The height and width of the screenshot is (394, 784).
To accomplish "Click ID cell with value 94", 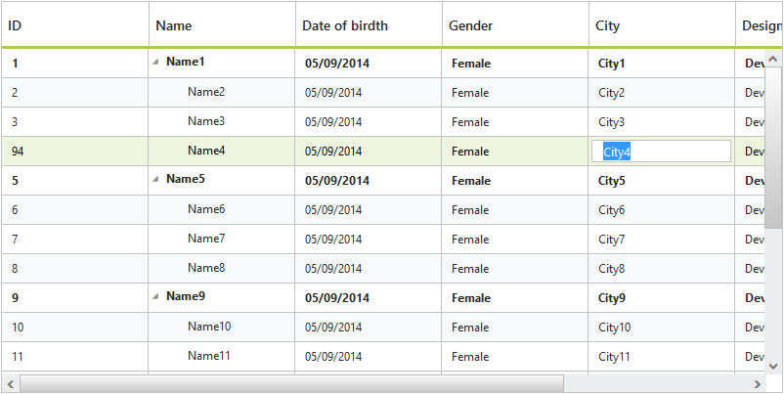I will [19, 152].
